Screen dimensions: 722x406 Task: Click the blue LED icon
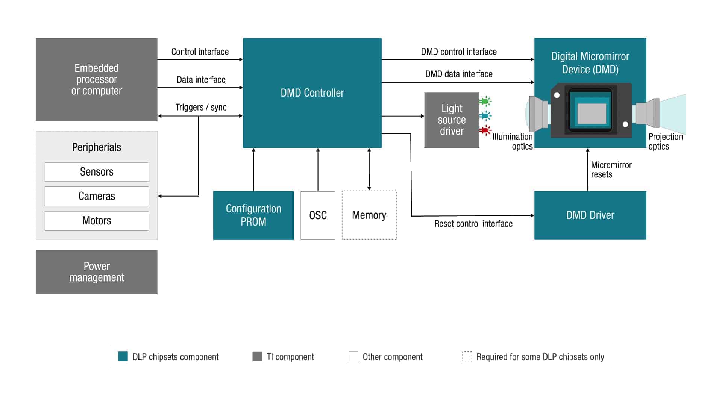coord(485,116)
